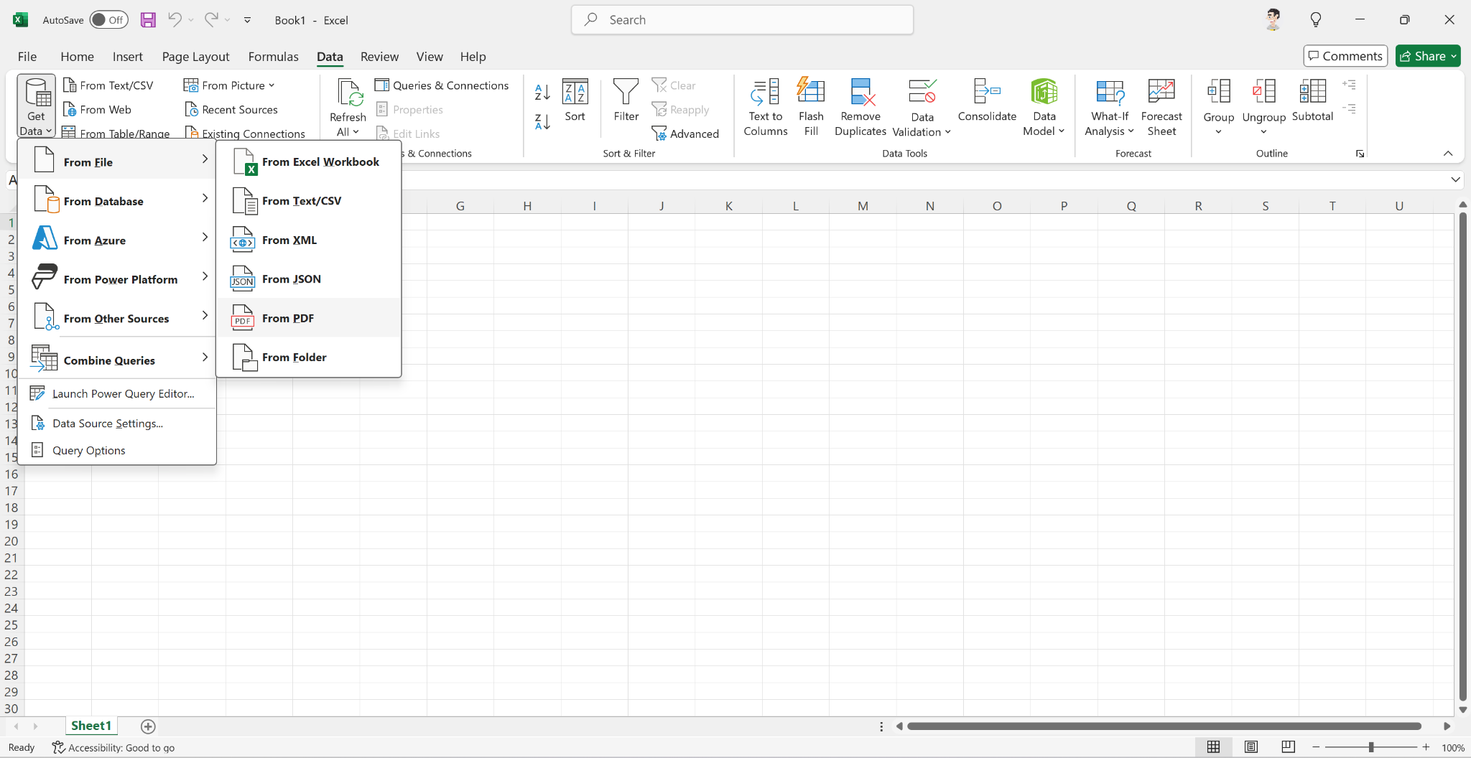The image size is (1471, 758).
Task: Click the Comments button
Action: pyautogui.click(x=1345, y=56)
